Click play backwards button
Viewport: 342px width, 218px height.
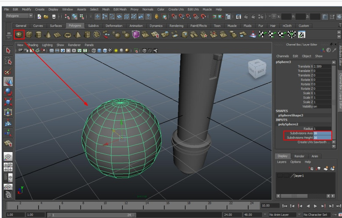pos(308,206)
